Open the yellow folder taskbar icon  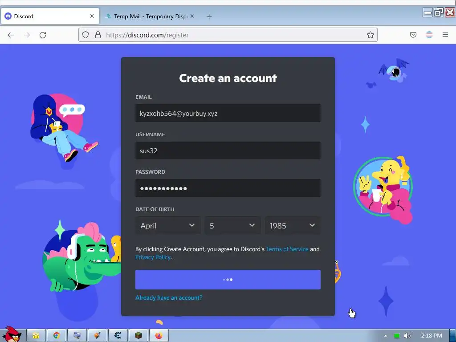point(36,336)
